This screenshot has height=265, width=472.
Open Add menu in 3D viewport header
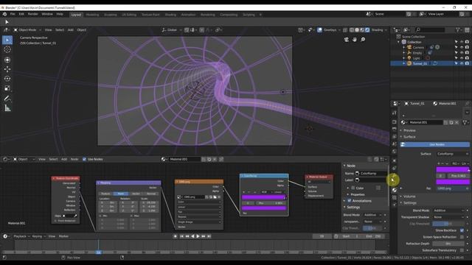click(71, 30)
